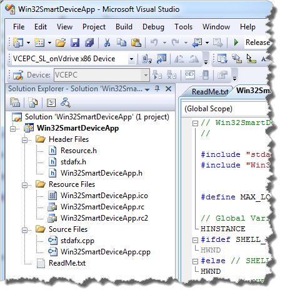Screen dimensions: 285x295
Task: Click the Copy toolbar icon
Action: point(121,42)
